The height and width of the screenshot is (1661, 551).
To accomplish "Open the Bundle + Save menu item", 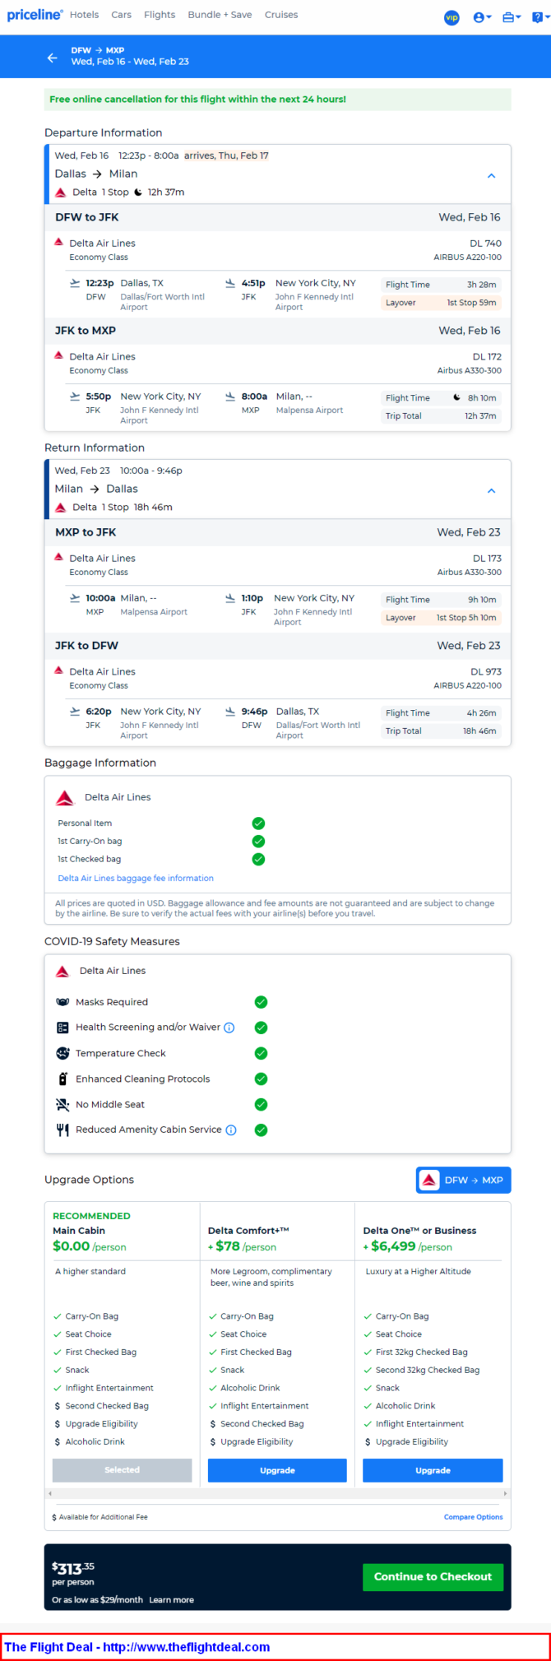I will pyautogui.click(x=220, y=15).
